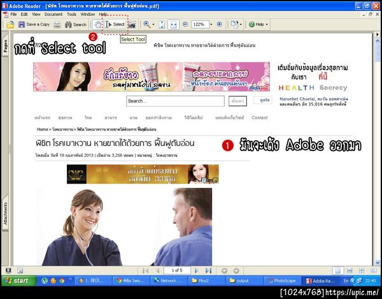Open the Window menu
Image resolution: width=382 pixels, height=299 pixels.
[x=88, y=15]
